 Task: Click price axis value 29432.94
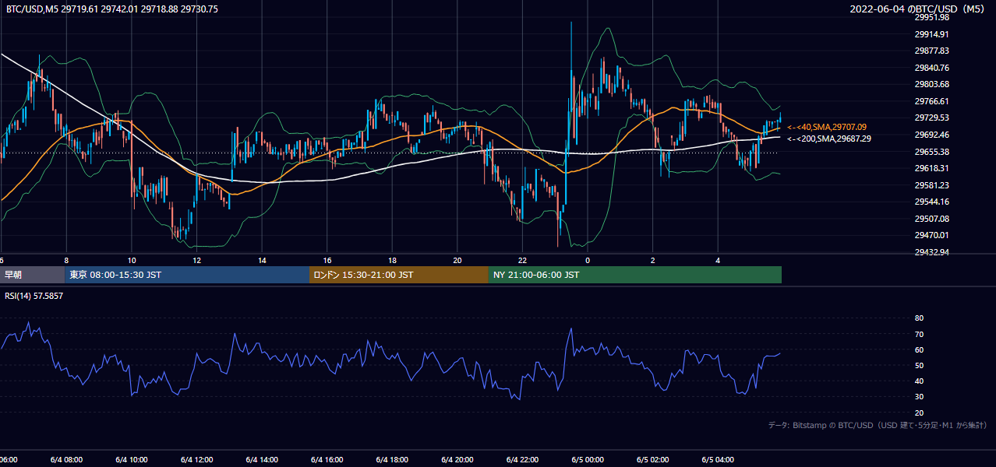(931, 252)
